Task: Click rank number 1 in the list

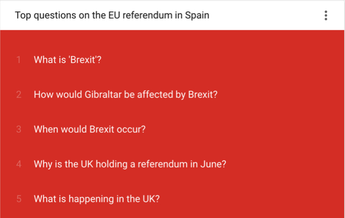Action: pos(19,60)
